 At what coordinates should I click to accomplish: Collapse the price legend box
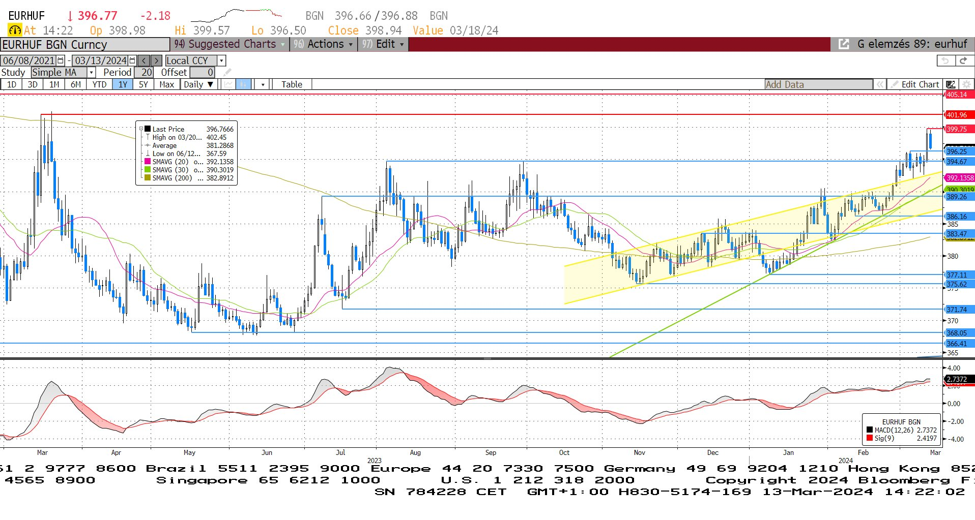[141, 129]
